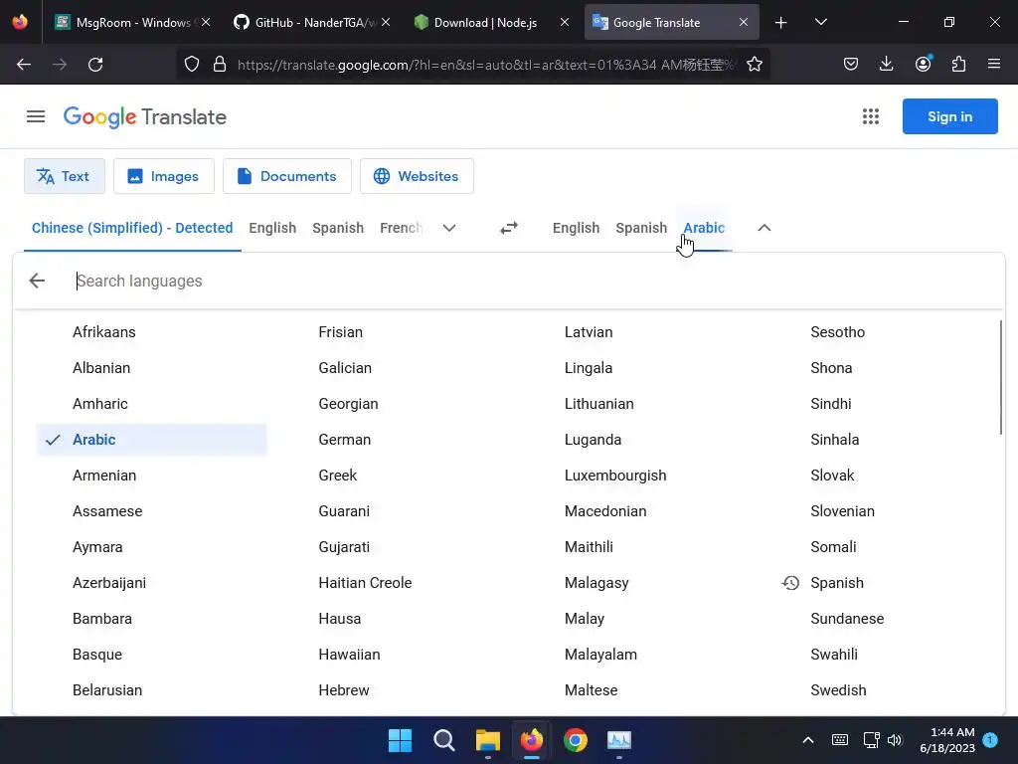This screenshot has height=764, width=1018.
Task: Switch to the Websites translation mode
Action: tap(417, 176)
